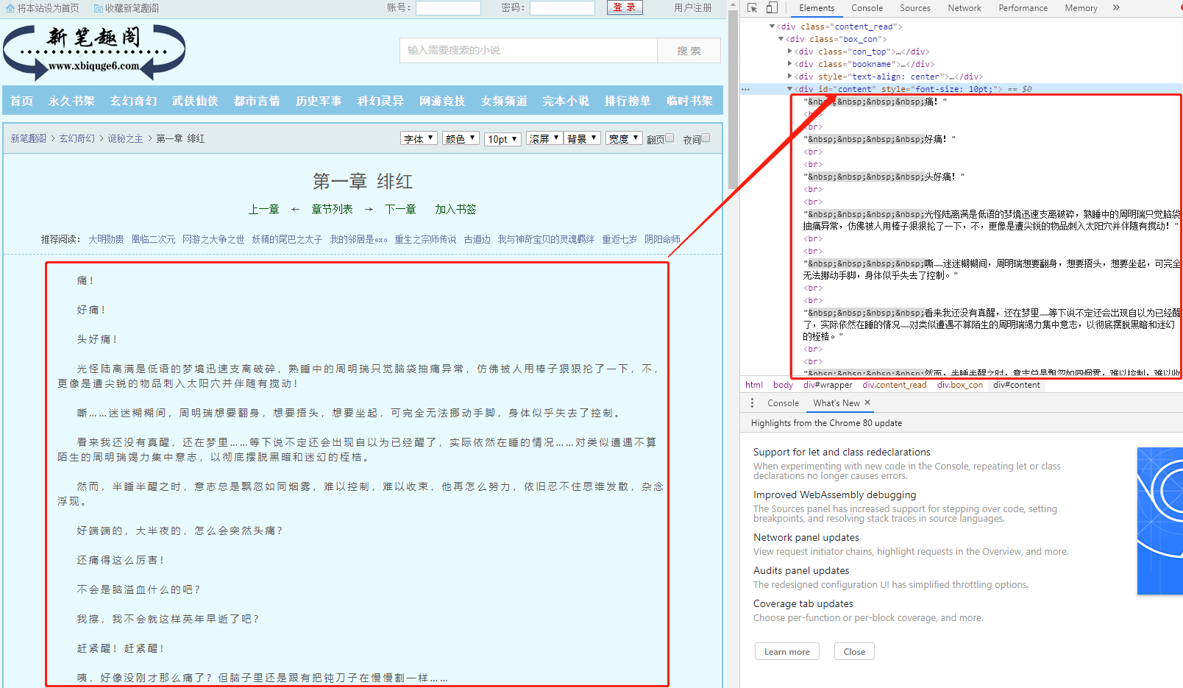The image size is (1183, 688).
Task: Switch to the Network tab in DevTools
Action: pos(964,7)
